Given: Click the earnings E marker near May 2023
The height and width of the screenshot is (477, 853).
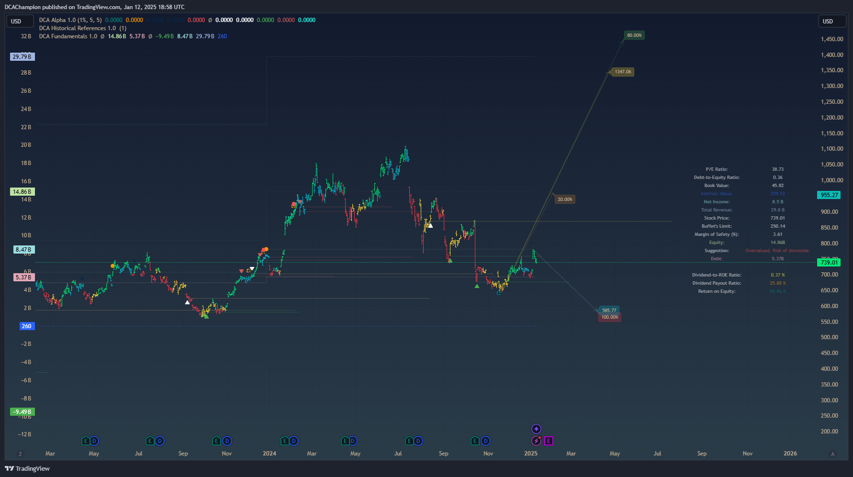Looking at the screenshot, I should click(86, 441).
